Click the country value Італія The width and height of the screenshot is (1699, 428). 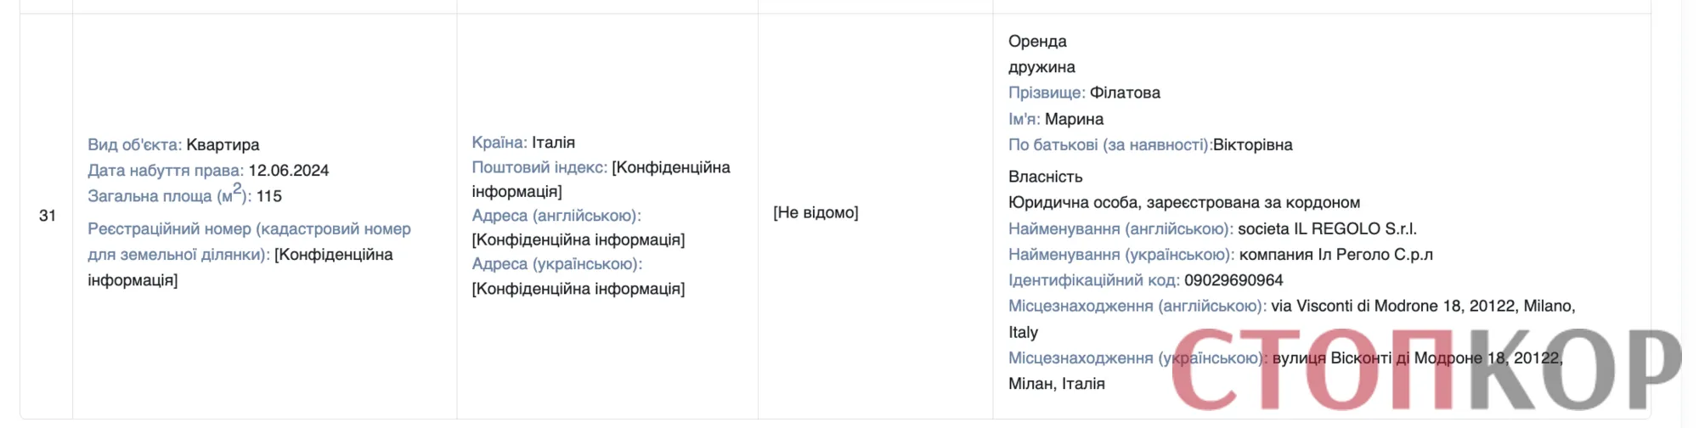click(x=554, y=142)
